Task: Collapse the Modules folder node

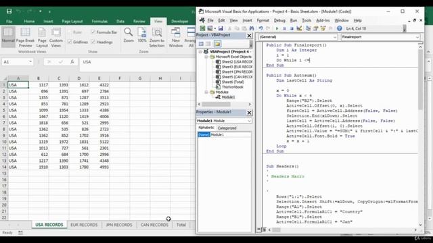Action: (206, 92)
